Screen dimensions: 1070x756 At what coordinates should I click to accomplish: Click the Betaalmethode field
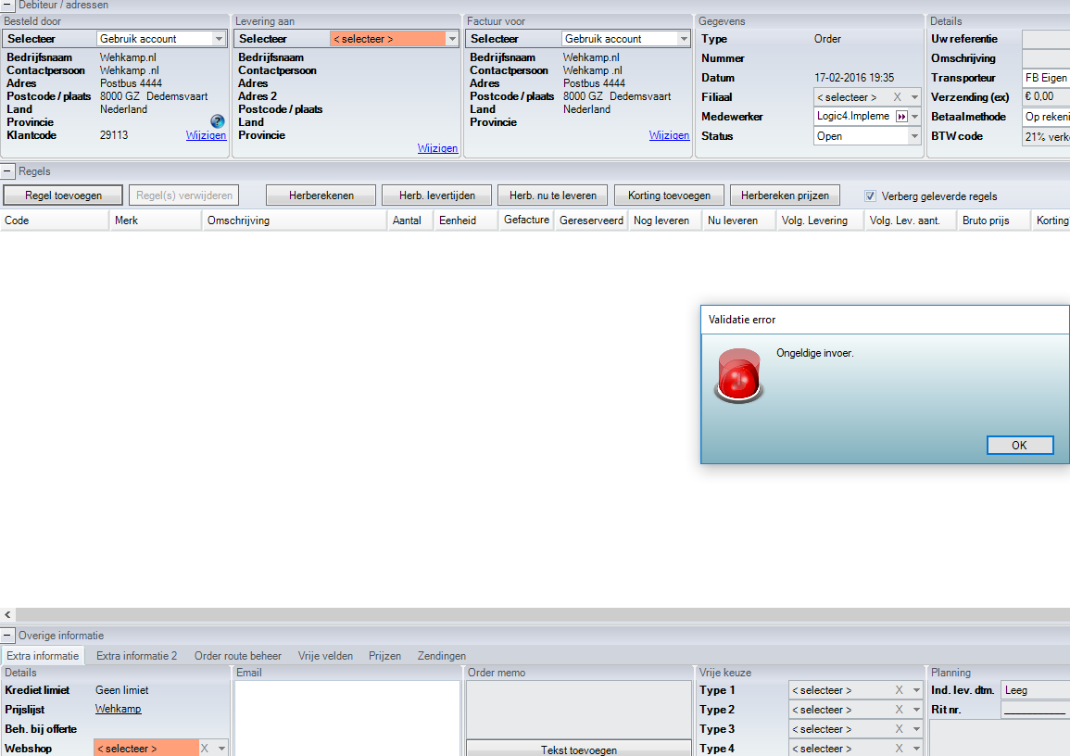tap(1045, 117)
